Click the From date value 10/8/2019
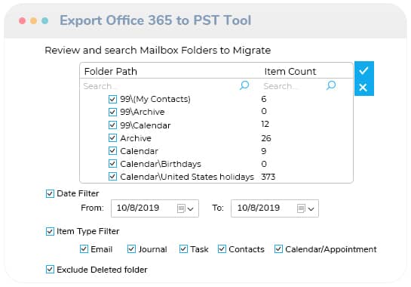This screenshot has width=411, height=287. pyautogui.click(x=138, y=208)
